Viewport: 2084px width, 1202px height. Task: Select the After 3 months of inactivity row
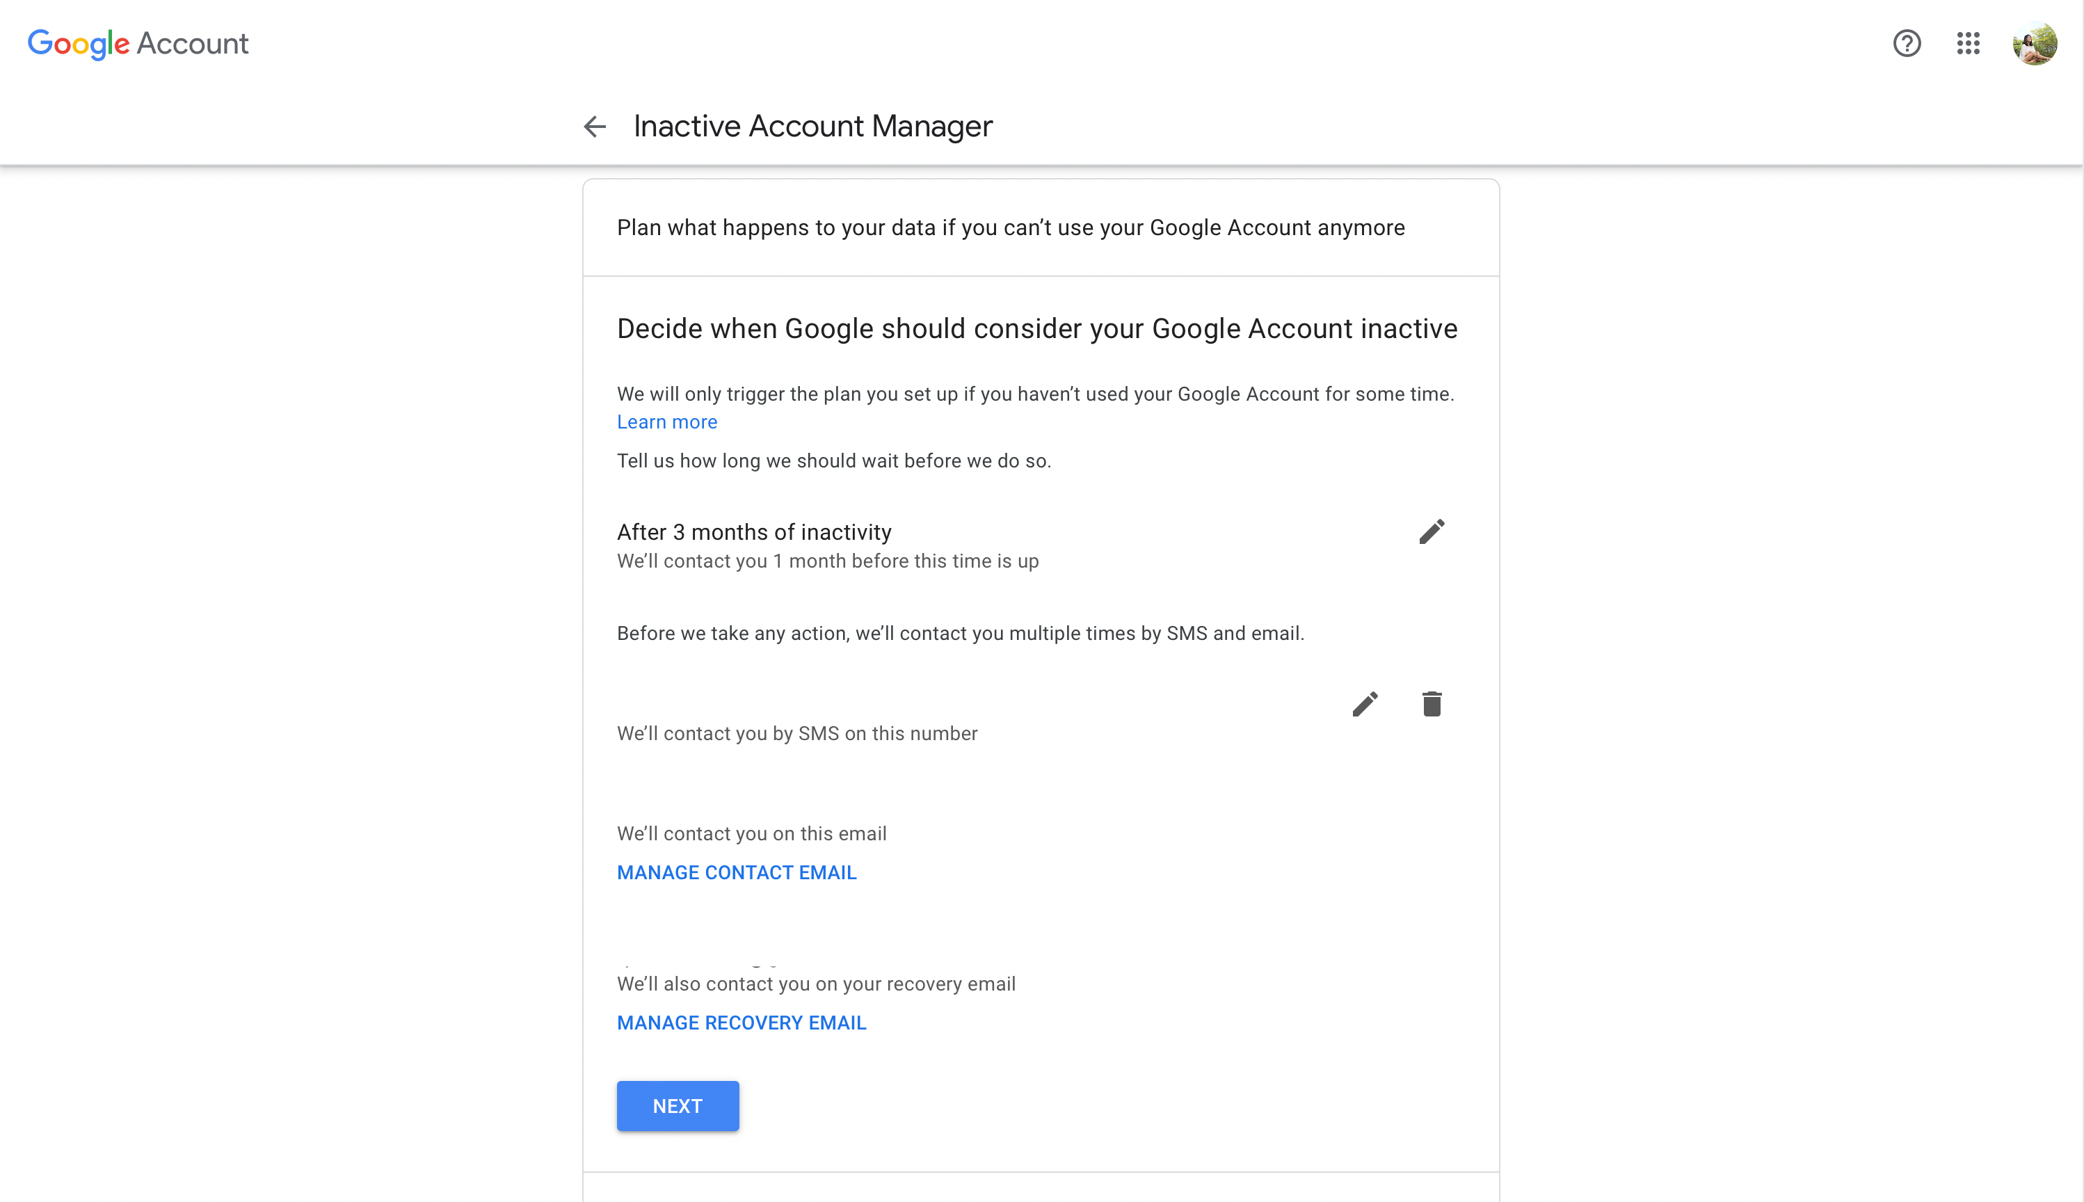(x=753, y=531)
